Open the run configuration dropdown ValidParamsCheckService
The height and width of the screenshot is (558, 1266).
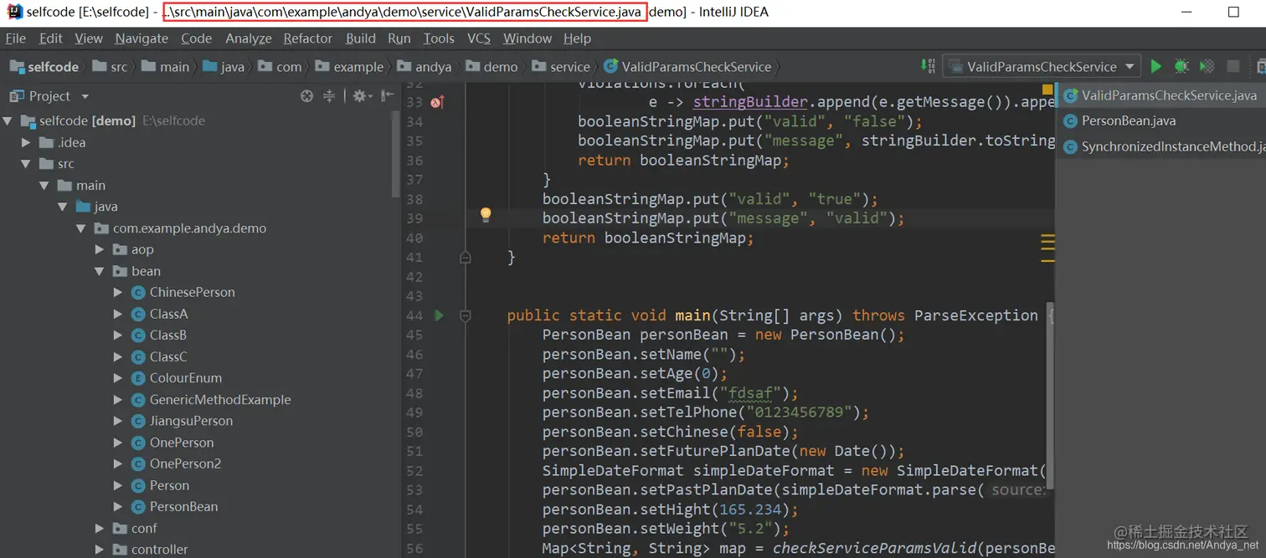tap(1042, 67)
